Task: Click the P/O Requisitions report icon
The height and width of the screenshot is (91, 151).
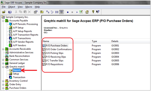Action: point(44,64)
